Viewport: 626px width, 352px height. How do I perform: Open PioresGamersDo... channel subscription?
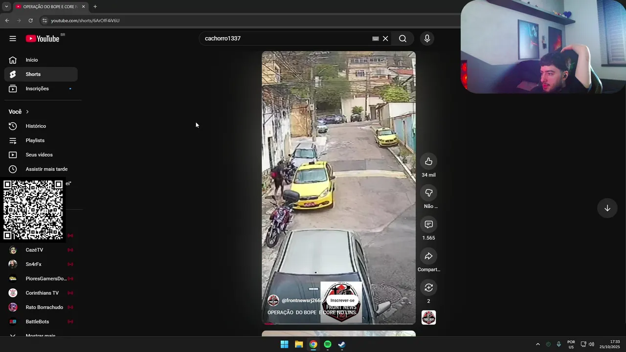coord(41,279)
